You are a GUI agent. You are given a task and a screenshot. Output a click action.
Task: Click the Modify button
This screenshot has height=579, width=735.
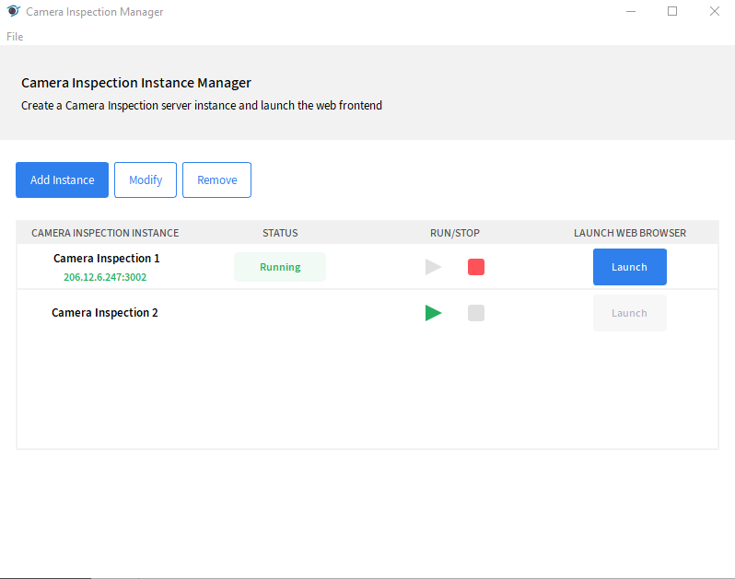coord(146,179)
